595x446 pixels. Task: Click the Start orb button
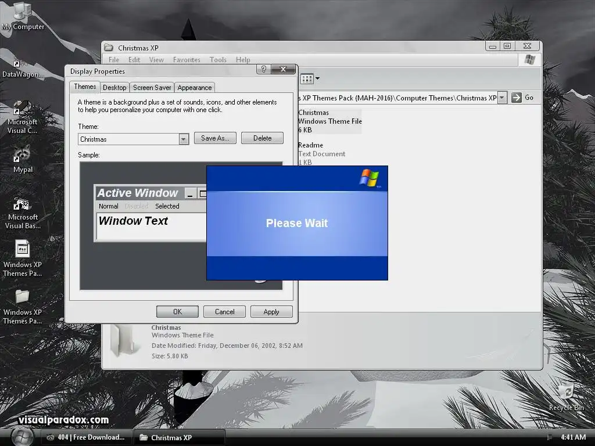click(21, 437)
